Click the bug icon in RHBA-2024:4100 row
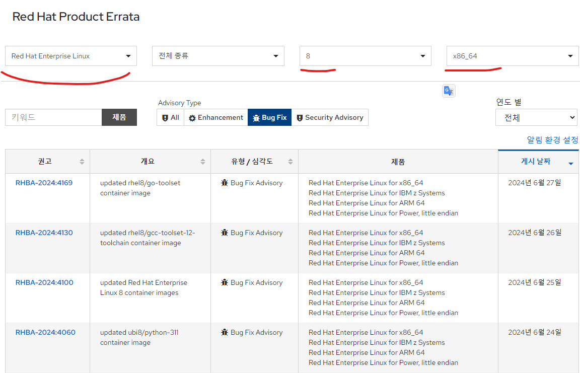This screenshot has height=373, width=580. click(x=225, y=282)
